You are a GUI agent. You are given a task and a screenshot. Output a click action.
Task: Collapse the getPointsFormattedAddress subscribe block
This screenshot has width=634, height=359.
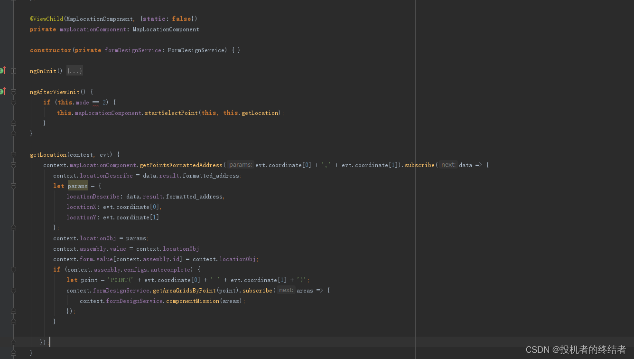point(13,165)
